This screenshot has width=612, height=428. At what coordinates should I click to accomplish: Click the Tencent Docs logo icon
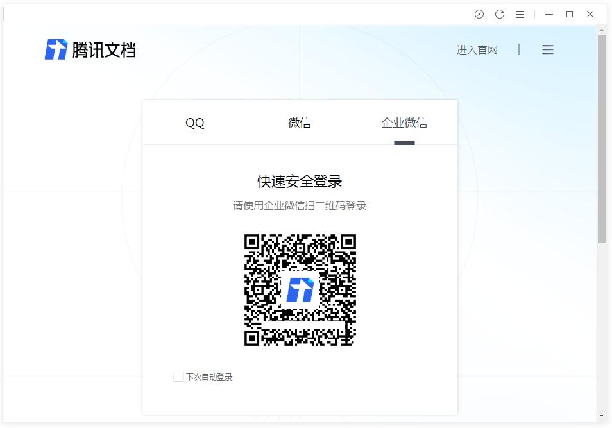(56, 49)
